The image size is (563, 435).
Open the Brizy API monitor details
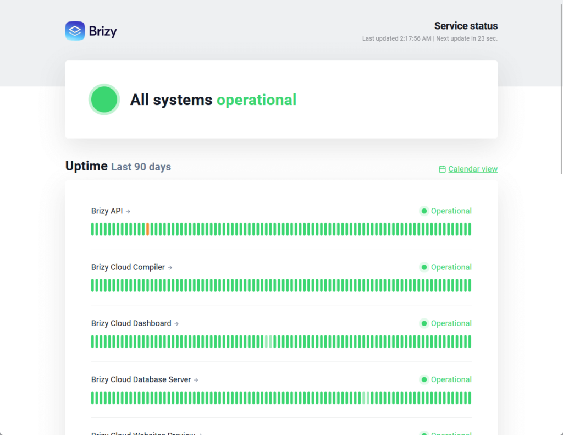click(107, 211)
